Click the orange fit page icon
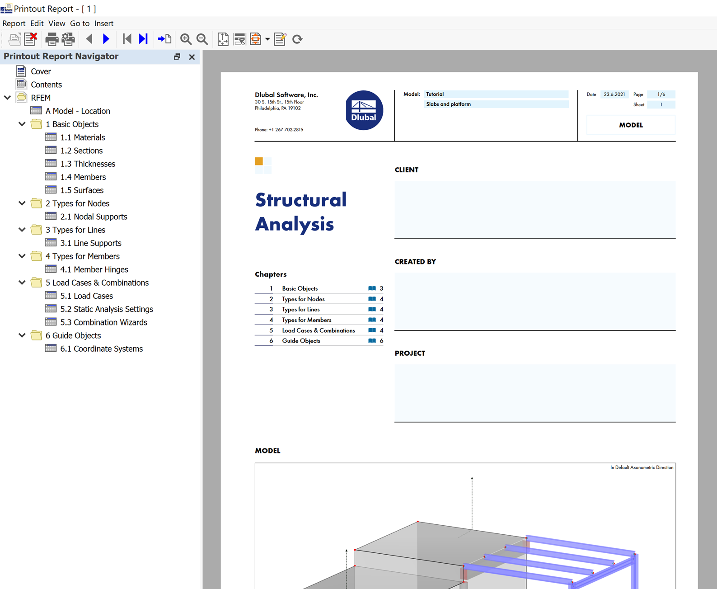This screenshot has height=589, width=717. click(x=256, y=39)
